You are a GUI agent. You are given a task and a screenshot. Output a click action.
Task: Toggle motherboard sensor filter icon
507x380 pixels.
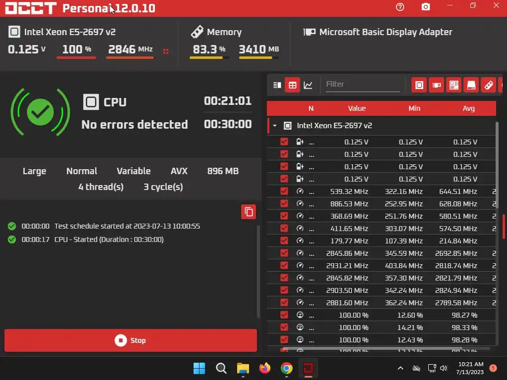coord(454,85)
